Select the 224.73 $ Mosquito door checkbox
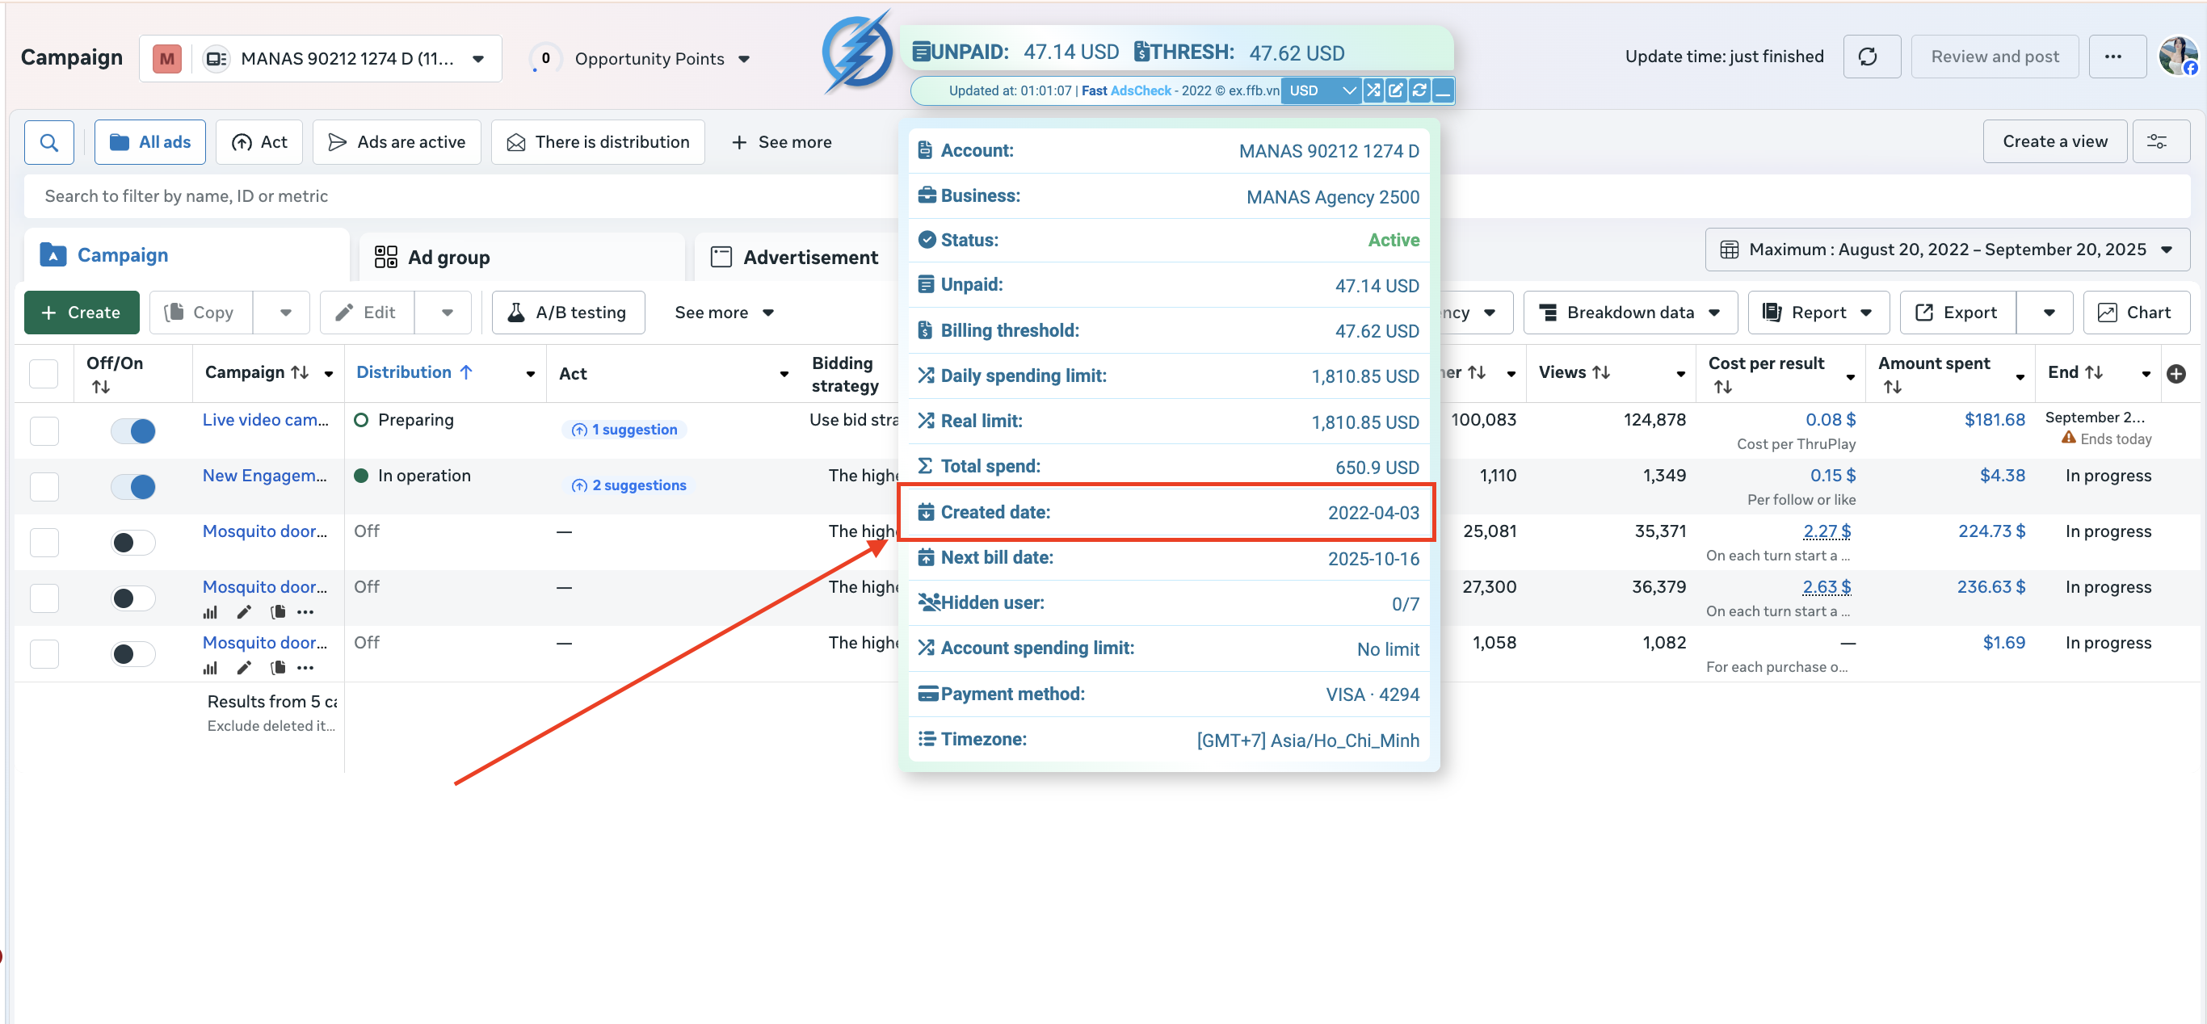2207x1024 pixels. tap(44, 542)
